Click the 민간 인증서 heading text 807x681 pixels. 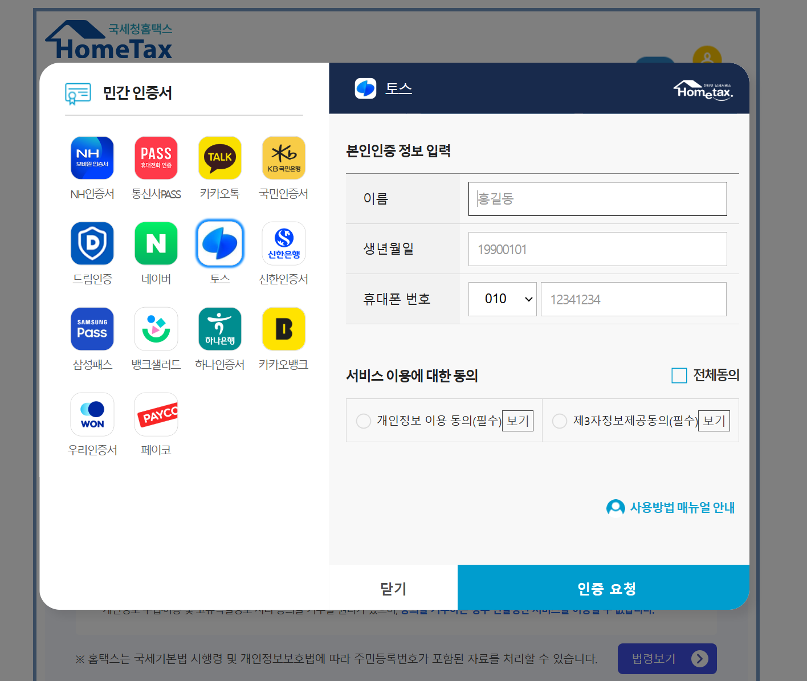click(137, 93)
